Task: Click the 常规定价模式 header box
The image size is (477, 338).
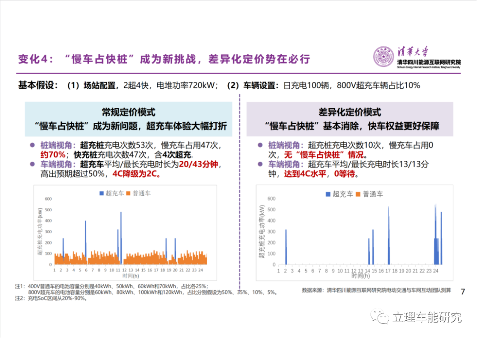Action: tap(129, 119)
